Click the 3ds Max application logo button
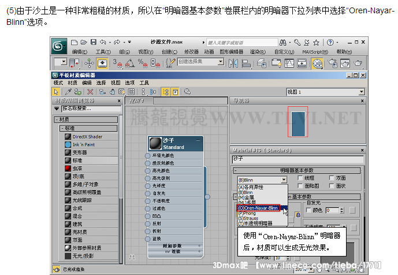398x275 pixels. [x=59, y=46]
